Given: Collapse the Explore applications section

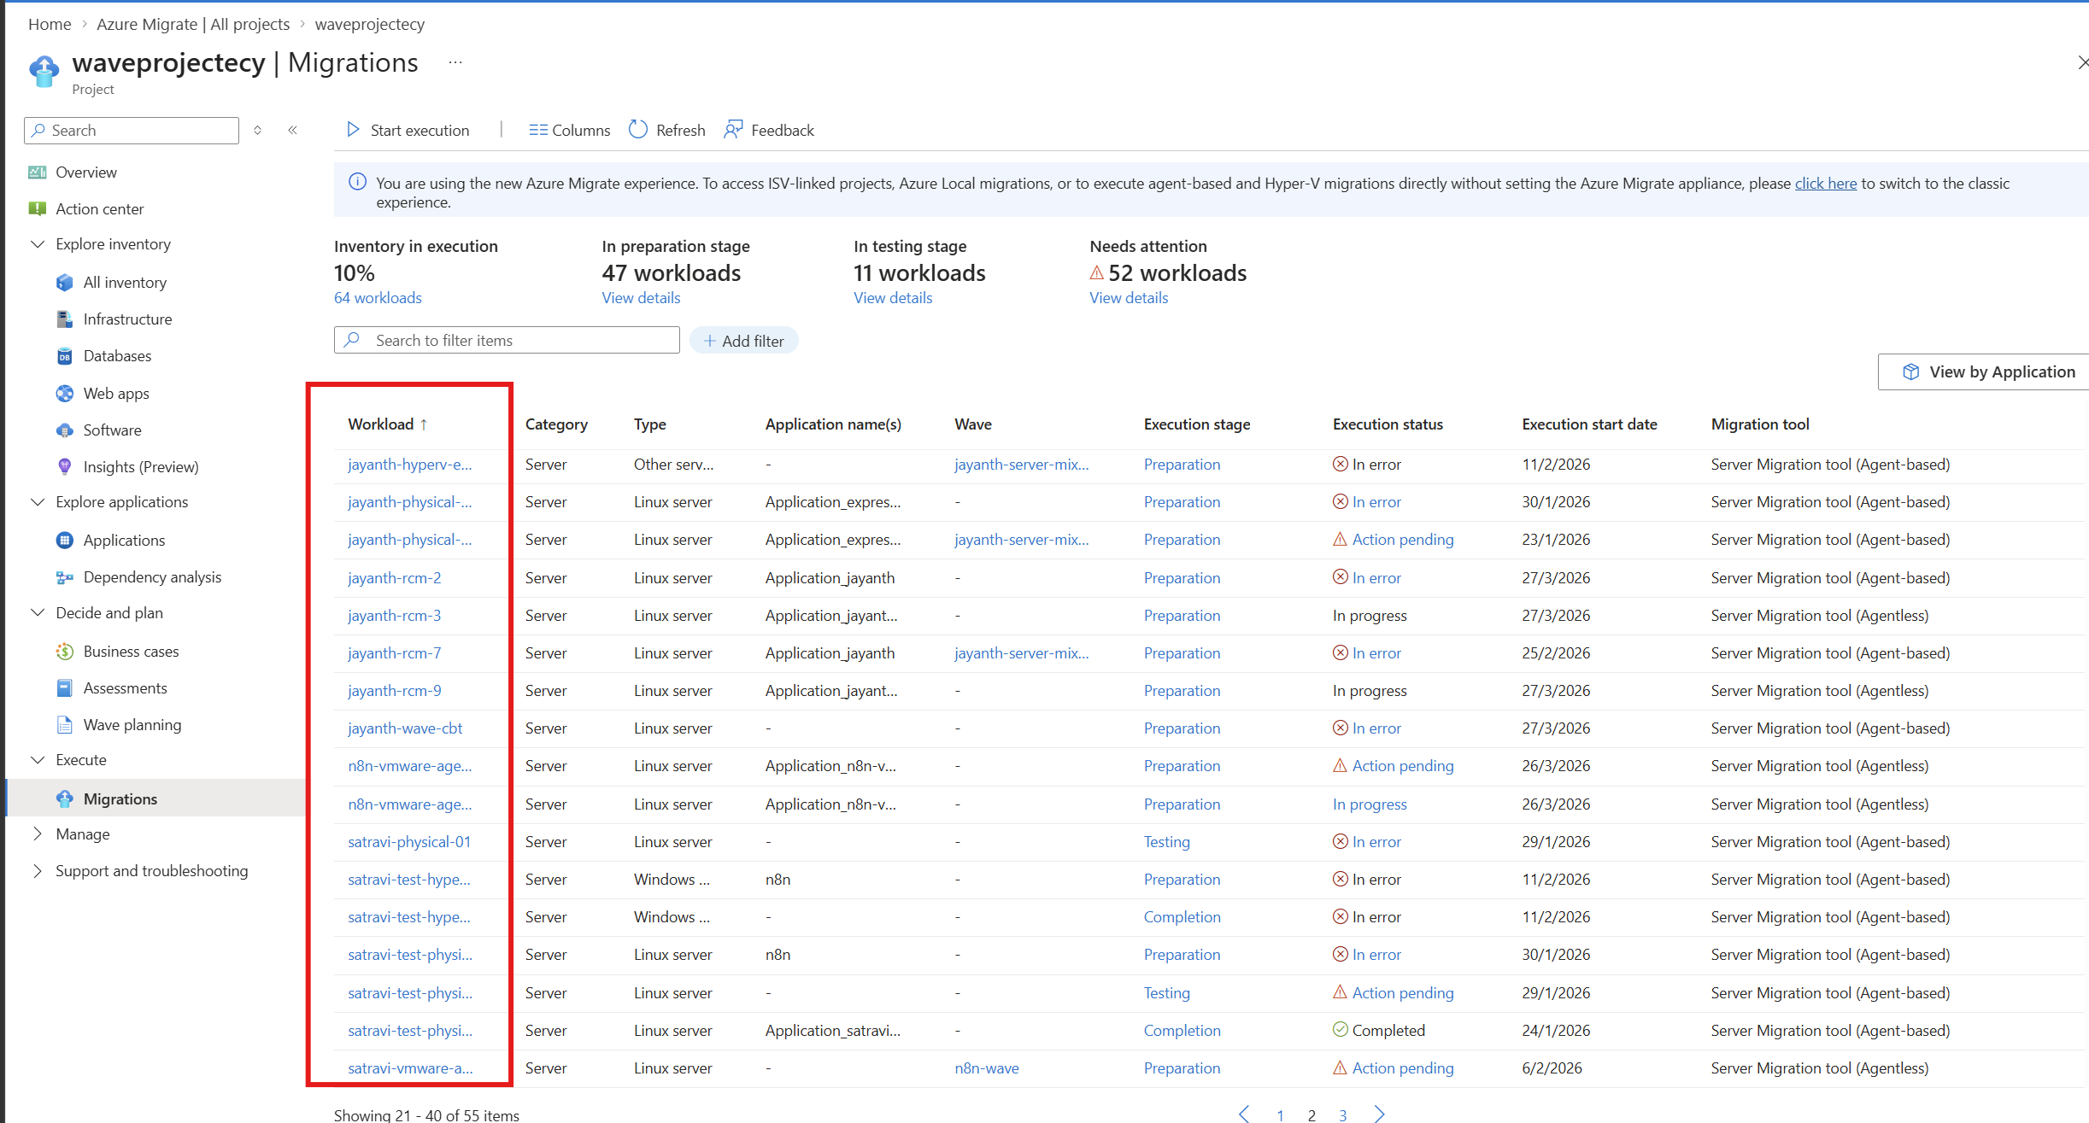Looking at the screenshot, I should [38, 502].
